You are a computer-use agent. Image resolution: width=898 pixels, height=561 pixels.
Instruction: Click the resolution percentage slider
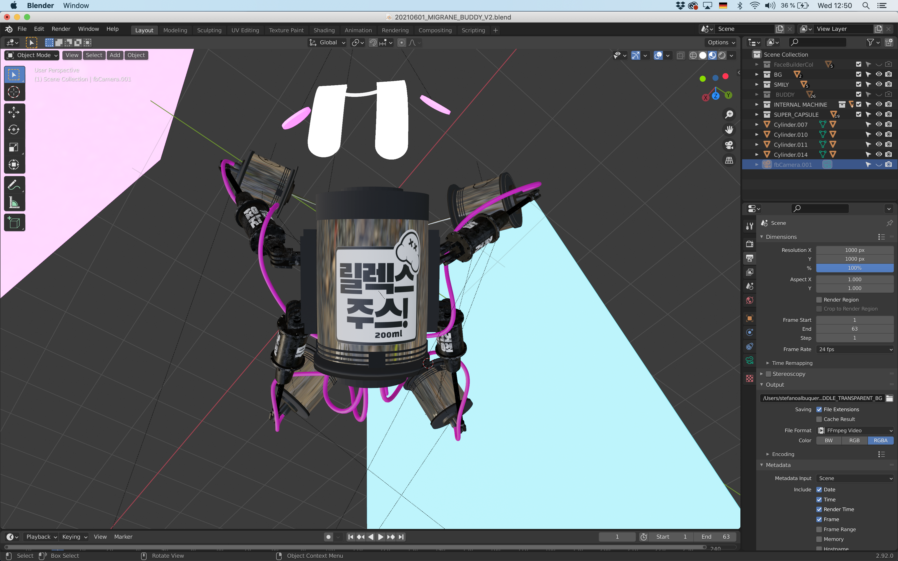[x=855, y=268]
